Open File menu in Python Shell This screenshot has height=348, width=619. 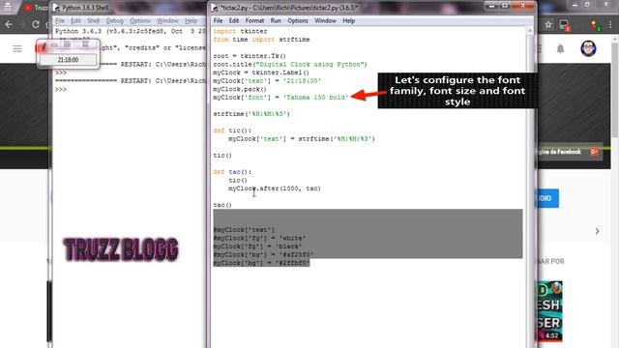[60, 20]
